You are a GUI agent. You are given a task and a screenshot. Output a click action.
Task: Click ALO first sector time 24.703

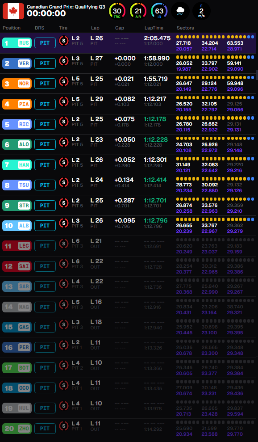[184, 145]
